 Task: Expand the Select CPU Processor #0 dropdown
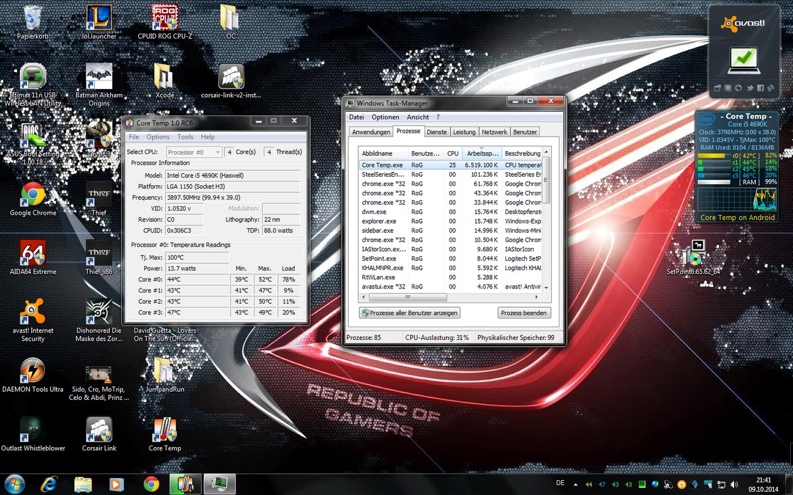tap(194, 152)
